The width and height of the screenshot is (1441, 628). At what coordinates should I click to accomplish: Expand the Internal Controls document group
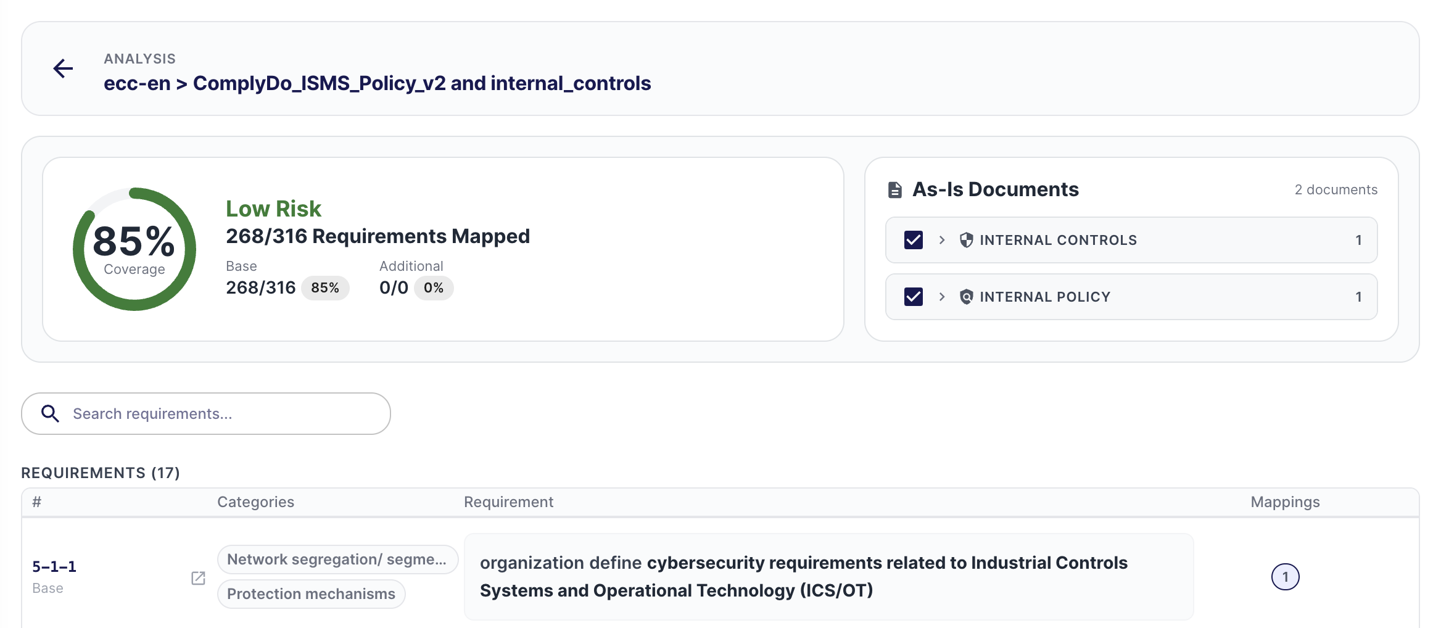(x=941, y=240)
